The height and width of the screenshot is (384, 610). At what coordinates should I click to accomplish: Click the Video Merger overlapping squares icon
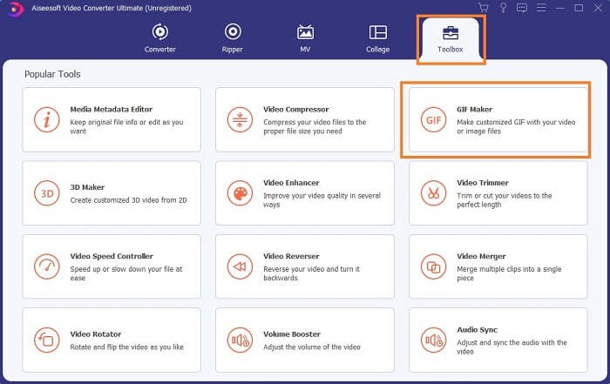coord(433,266)
